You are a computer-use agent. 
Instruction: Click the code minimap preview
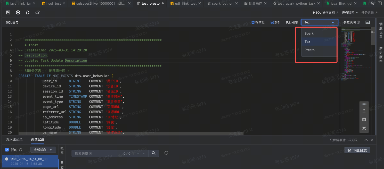tap(356, 54)
